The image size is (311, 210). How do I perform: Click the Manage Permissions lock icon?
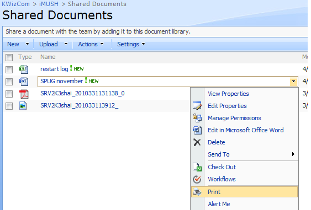pos(197,118)
